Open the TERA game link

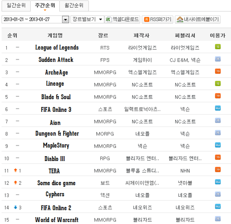coord(54,171)
